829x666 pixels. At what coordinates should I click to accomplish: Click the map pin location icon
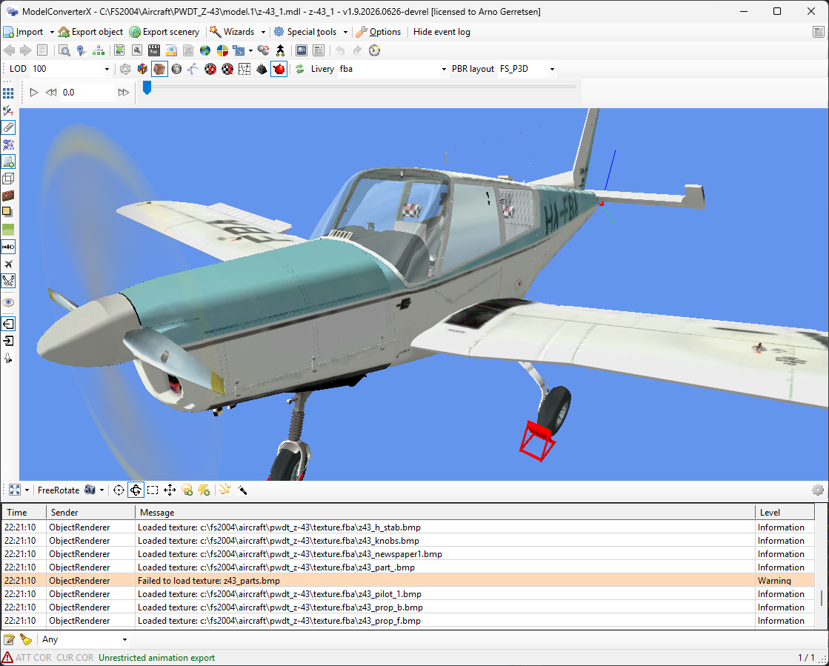point(81,50)
